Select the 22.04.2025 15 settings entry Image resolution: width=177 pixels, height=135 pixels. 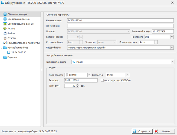click(x=19, y=52)
